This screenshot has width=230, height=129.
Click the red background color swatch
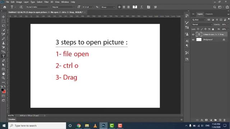[x=5, y=92]
